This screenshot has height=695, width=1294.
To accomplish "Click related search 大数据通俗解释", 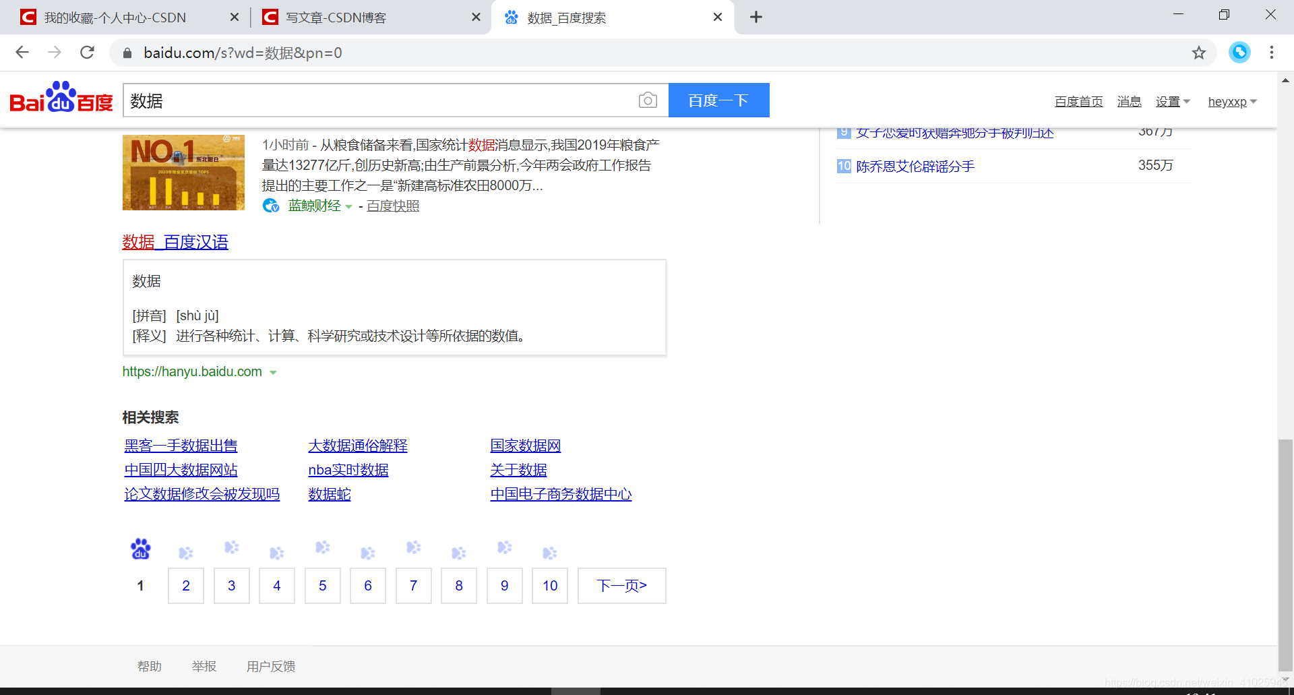I will [358, 446].
